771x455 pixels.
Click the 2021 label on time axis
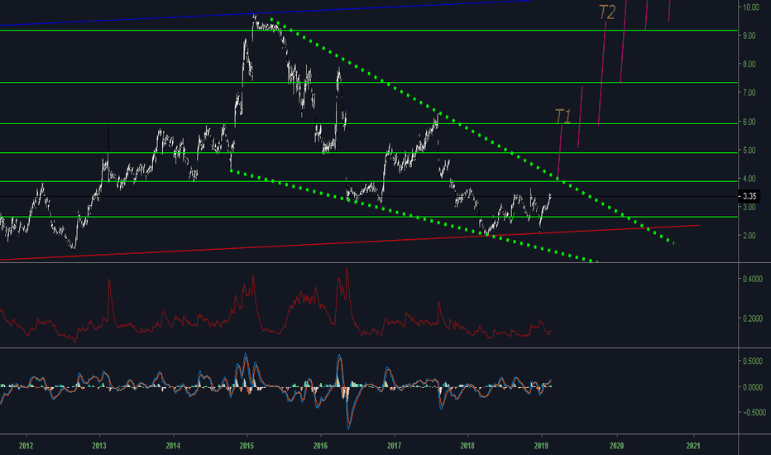coord(693,446)
